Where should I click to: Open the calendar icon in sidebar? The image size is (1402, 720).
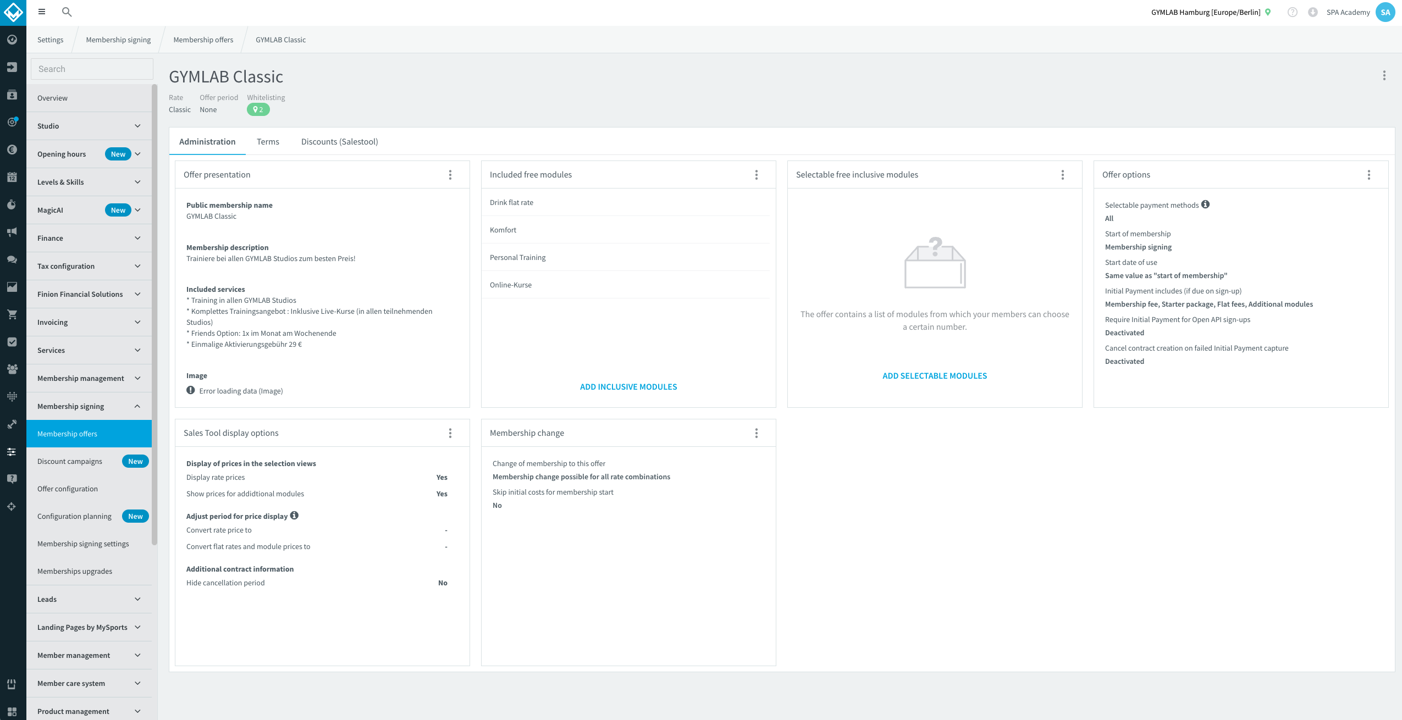(x=12, y=177)
